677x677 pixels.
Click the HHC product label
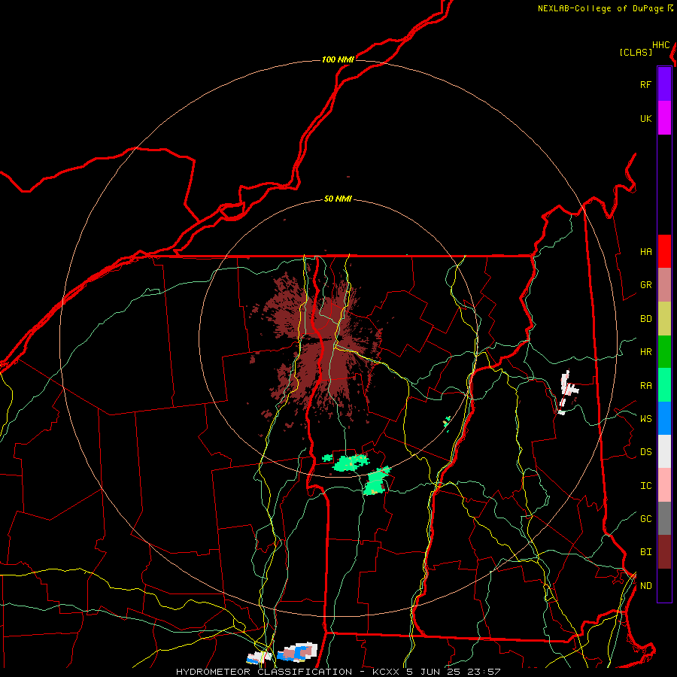(x=661, y=45)
